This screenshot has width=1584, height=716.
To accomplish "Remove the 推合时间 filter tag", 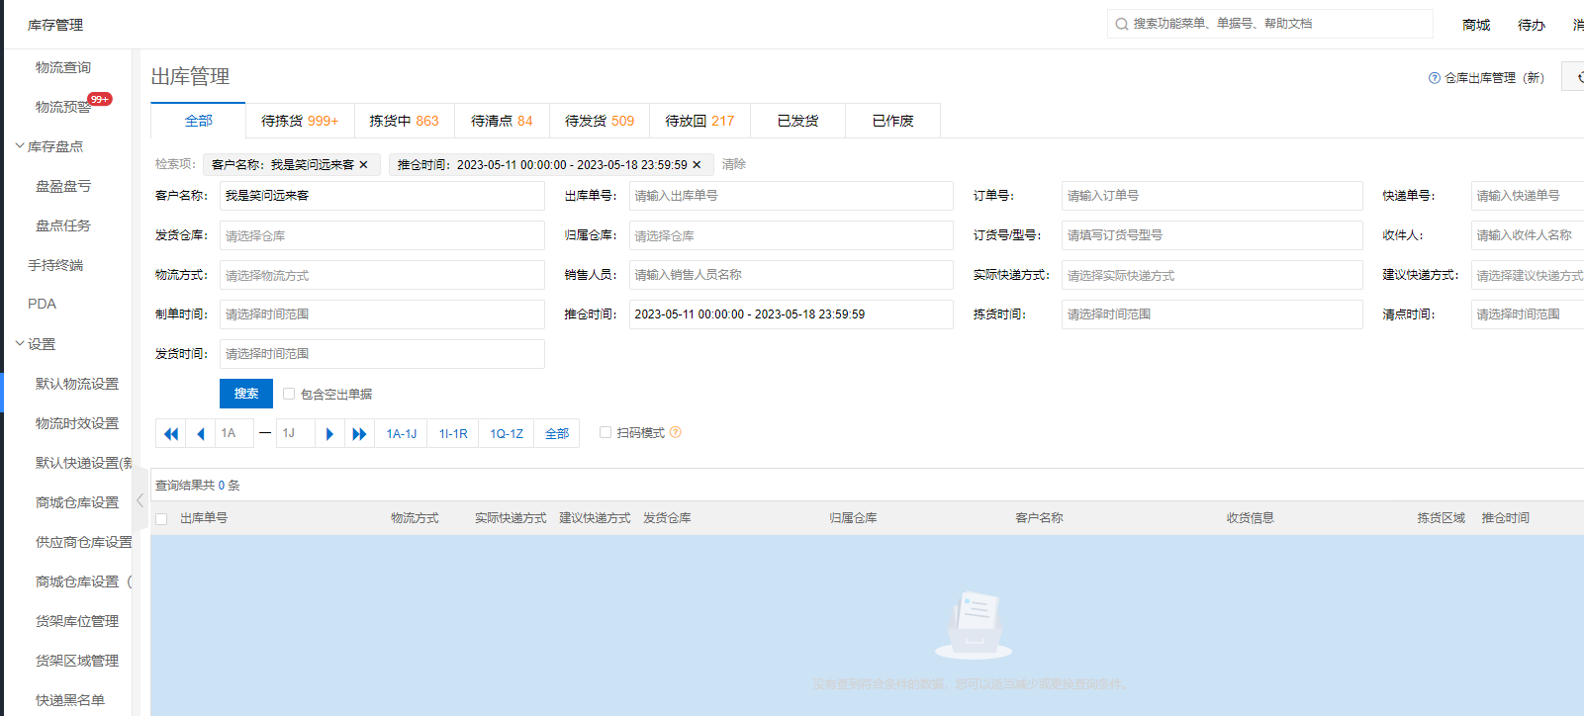I will [x=697, y=165].
